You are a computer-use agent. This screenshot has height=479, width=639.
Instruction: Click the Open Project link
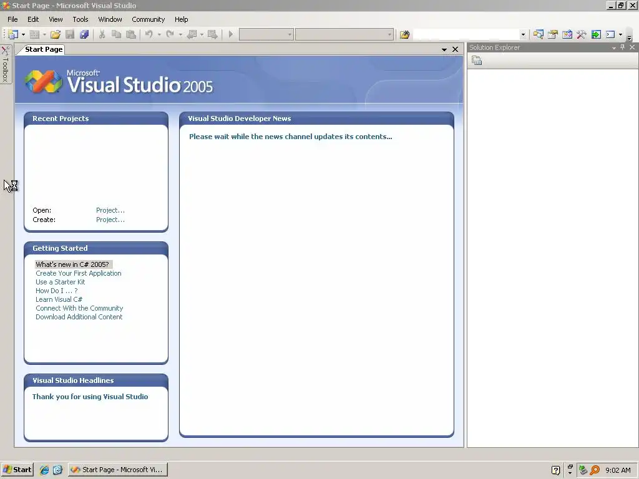click(110, 210)
